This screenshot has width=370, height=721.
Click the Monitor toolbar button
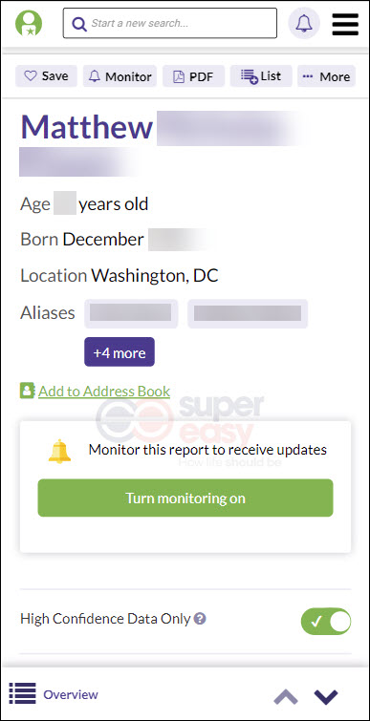[120, 76]
